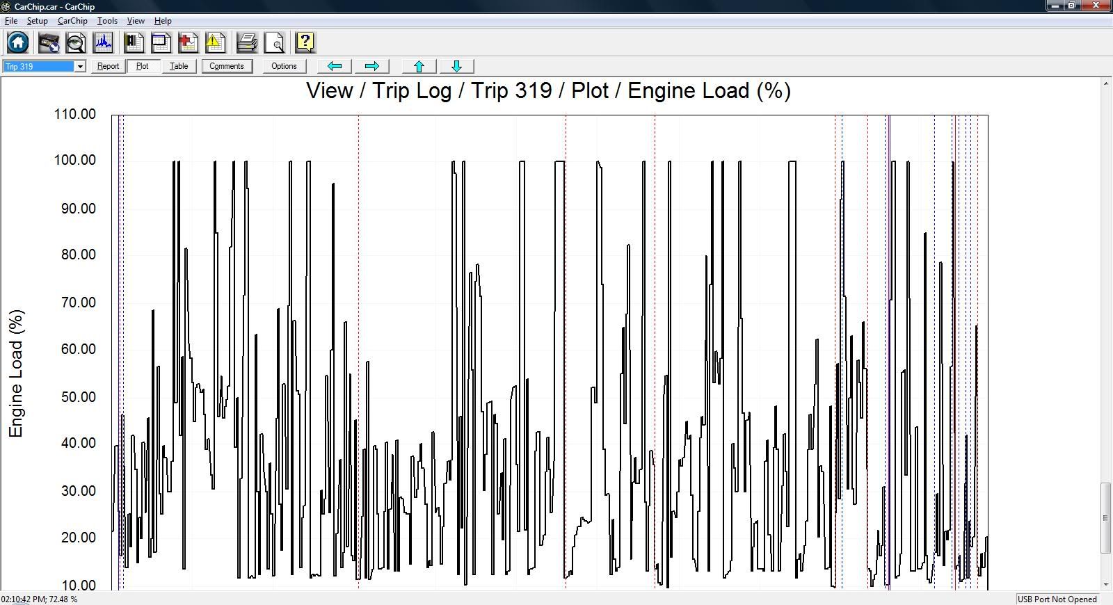1113x605 pixels.
Task: Click the yellow question mark help icon
Action: pos(305,43)
